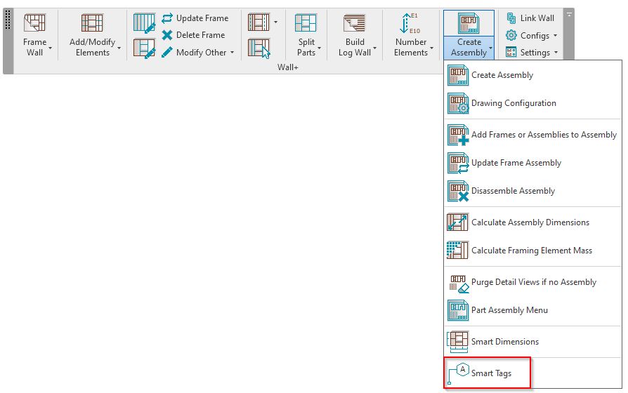Choose Drawing Configuration from the menu
This screenshot has width=628, height=393.
[532, 103]
